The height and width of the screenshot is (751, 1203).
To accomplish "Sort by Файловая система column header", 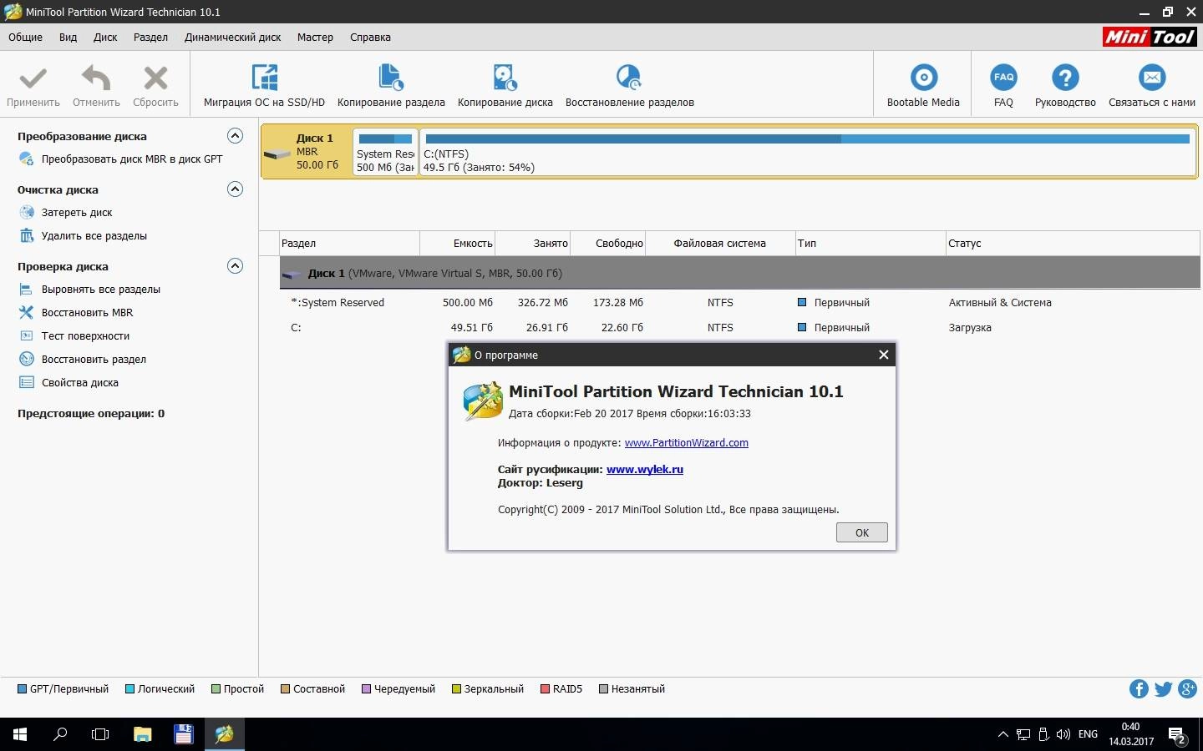I will pyautogui.click(x=720, y=243).
